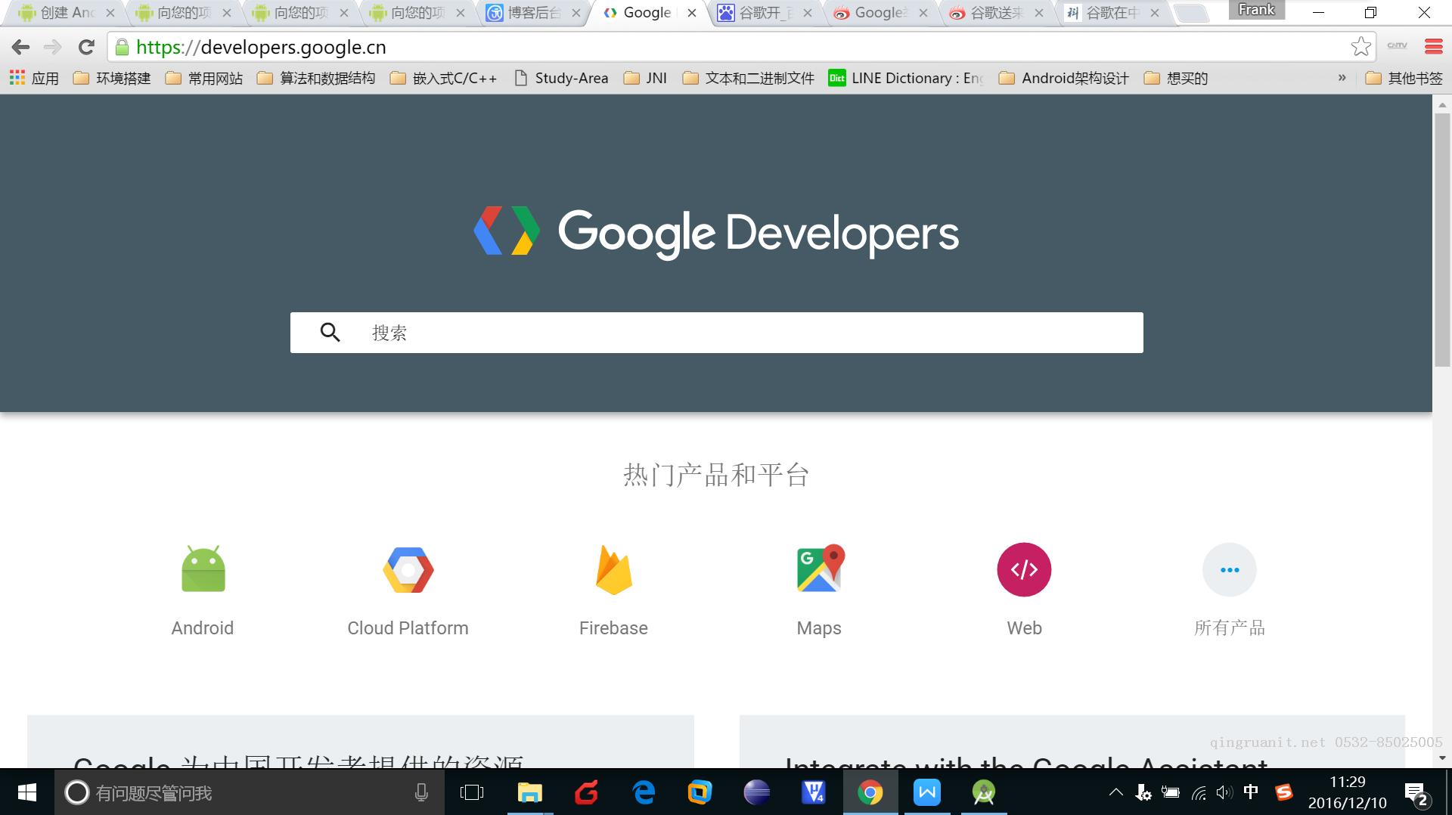Close the active Google Developers tab
This screenshot has height=815, width=1452.
tap(691, 13)
